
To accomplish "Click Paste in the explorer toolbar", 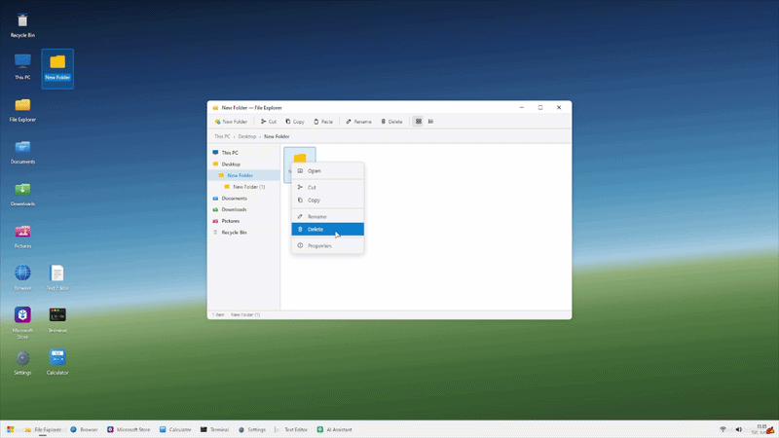I will [323, 121].
